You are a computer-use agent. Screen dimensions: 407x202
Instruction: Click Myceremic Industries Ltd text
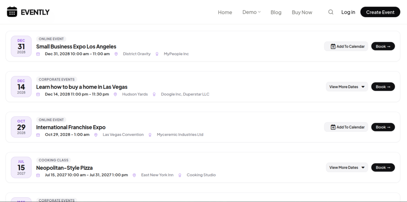click(x=180, y=134)
